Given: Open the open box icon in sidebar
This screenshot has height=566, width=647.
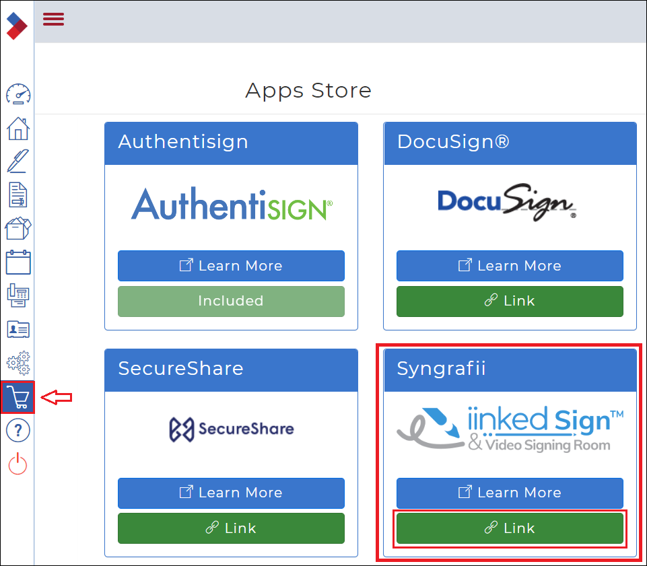Looking at the screenshot, I should pyautogui.click(x=18, y=229).
